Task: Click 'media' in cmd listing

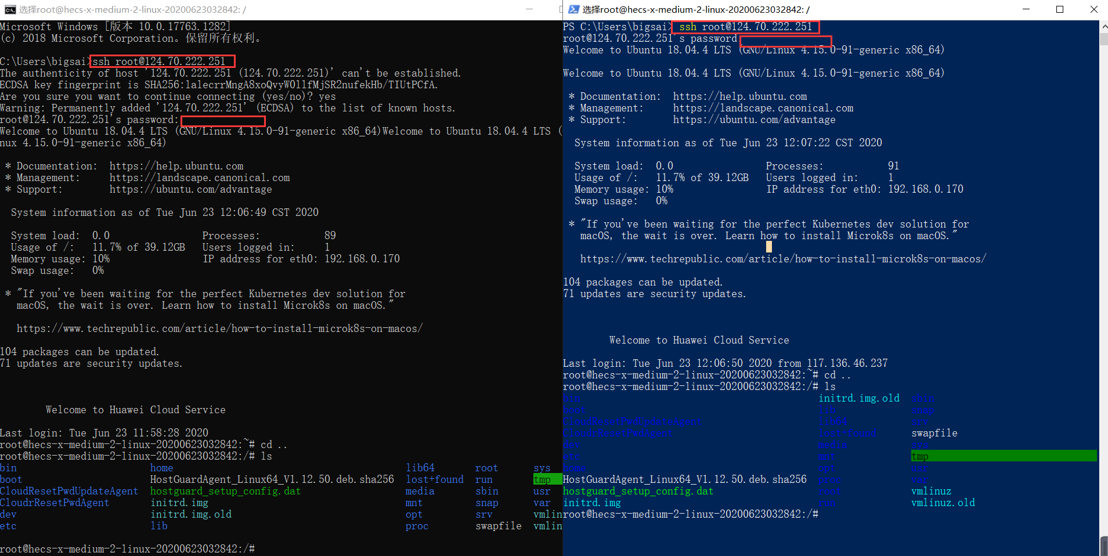Action: tap(420, 491)
